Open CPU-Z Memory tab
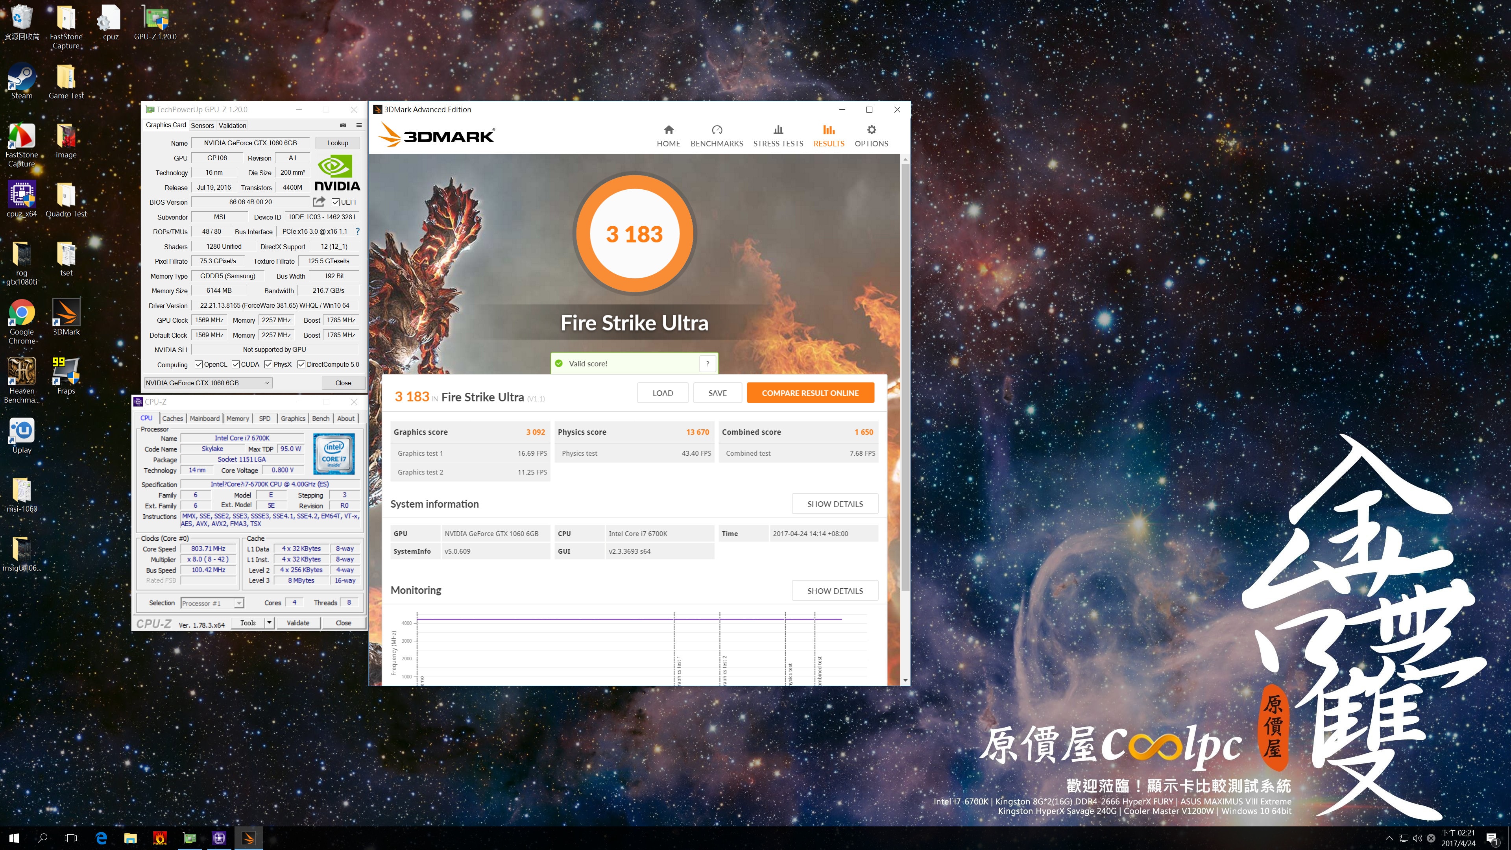1511x850 pixels. point(238,418)
